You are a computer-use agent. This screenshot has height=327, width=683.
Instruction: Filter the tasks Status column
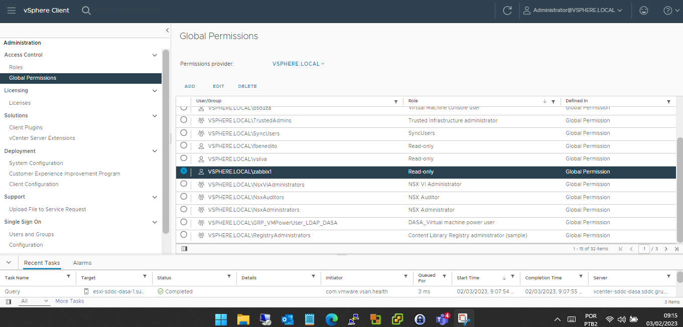229,276
